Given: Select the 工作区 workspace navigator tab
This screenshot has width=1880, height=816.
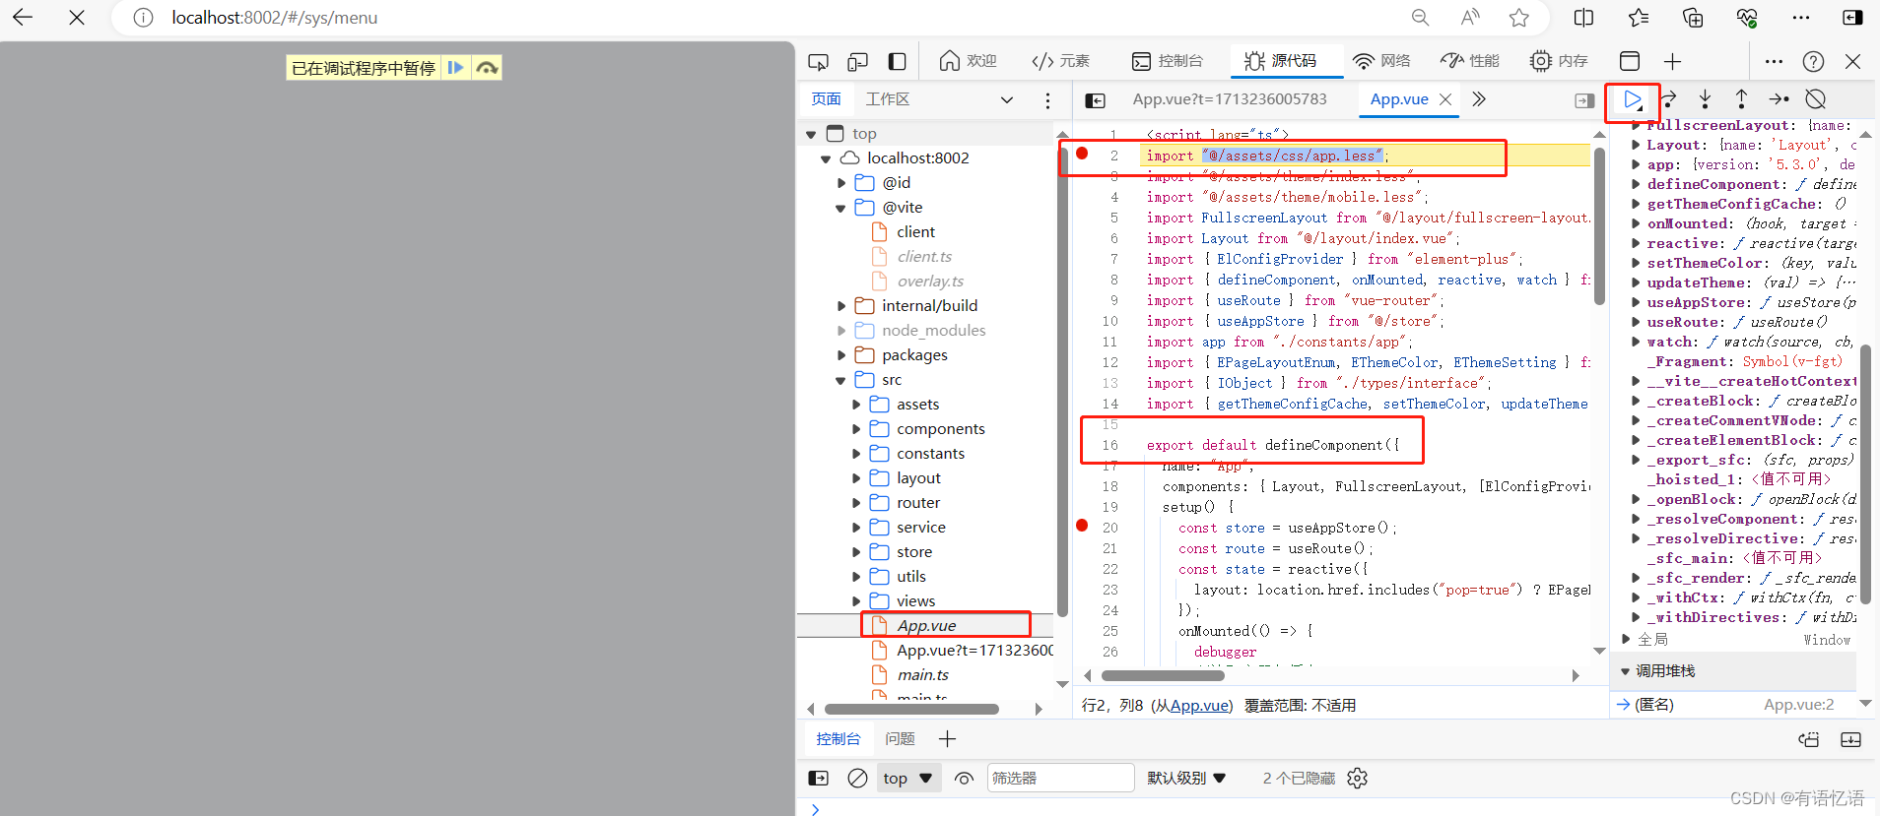Looking at the screenshot, I should (x=888, y=99).
